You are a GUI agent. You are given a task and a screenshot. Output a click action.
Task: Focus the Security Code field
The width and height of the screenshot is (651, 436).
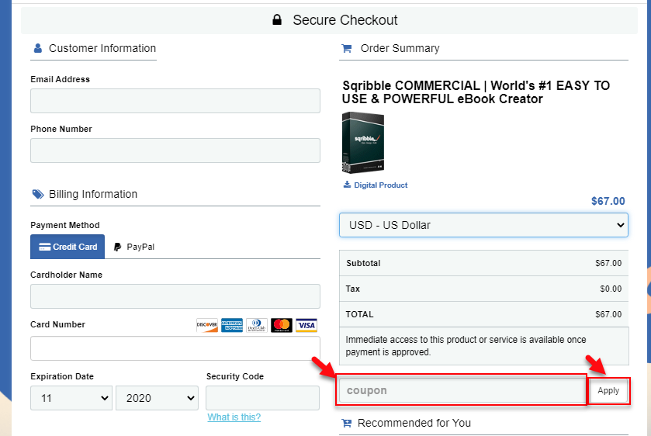(263, 398)
